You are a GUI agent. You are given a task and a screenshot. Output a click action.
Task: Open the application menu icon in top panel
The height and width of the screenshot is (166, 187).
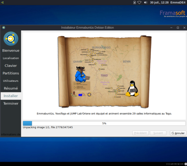coord(2,2)
